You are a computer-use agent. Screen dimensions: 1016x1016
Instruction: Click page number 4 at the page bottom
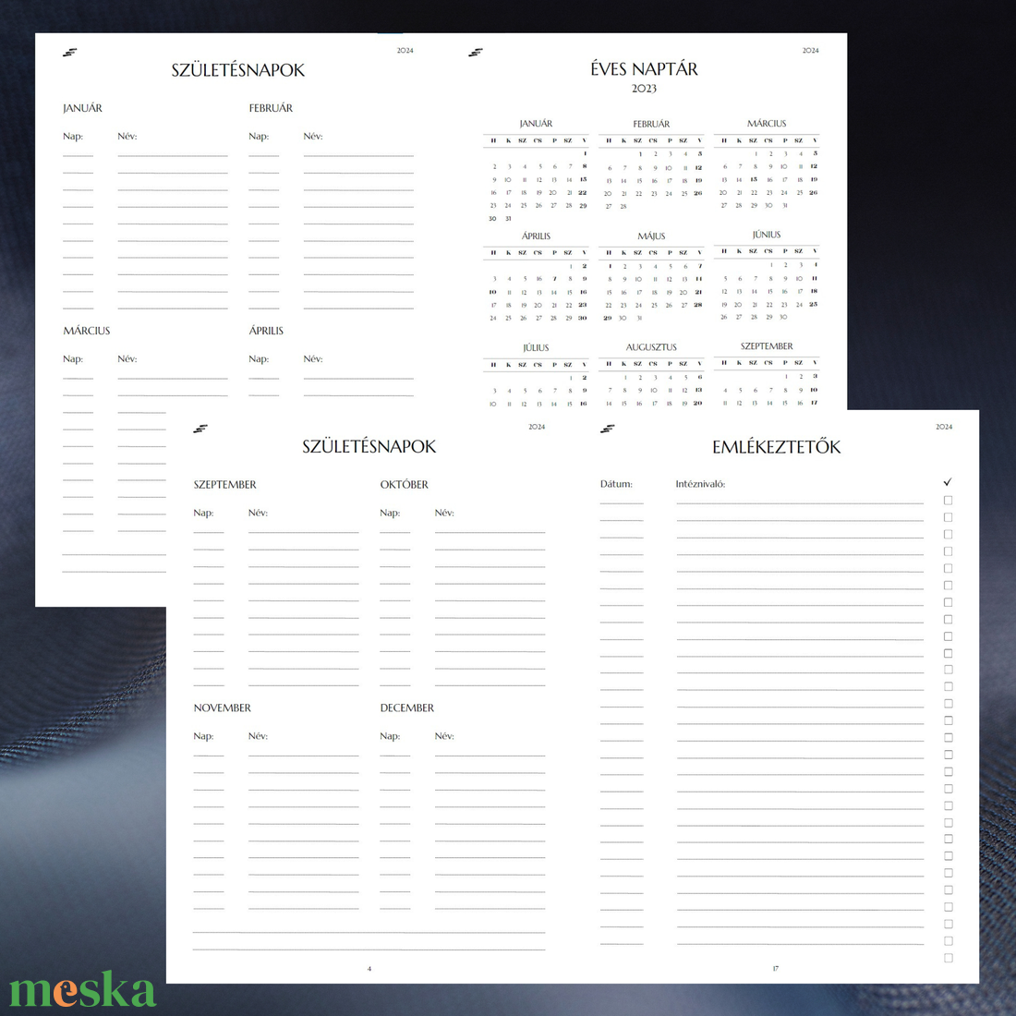[369, 969]
